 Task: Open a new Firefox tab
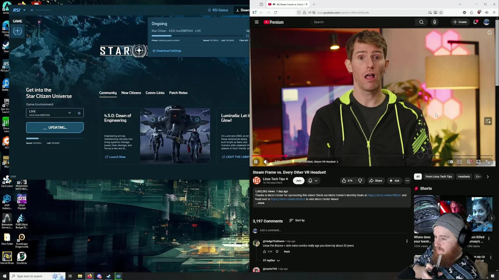tap(314, 4)
